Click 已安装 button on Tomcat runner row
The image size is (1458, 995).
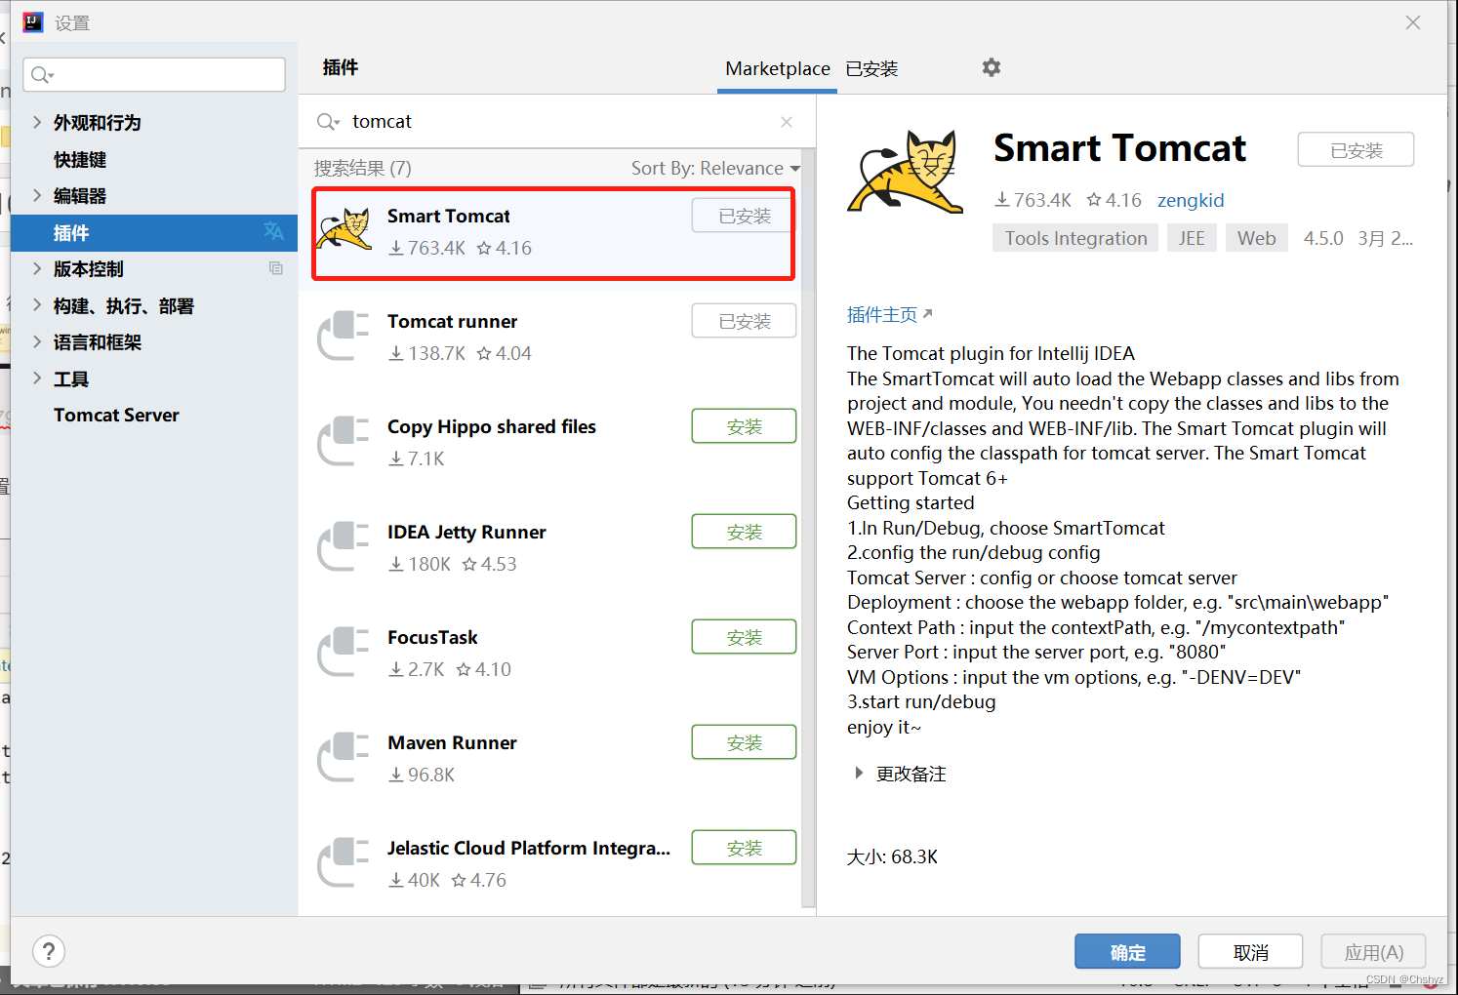click(744, 321)
